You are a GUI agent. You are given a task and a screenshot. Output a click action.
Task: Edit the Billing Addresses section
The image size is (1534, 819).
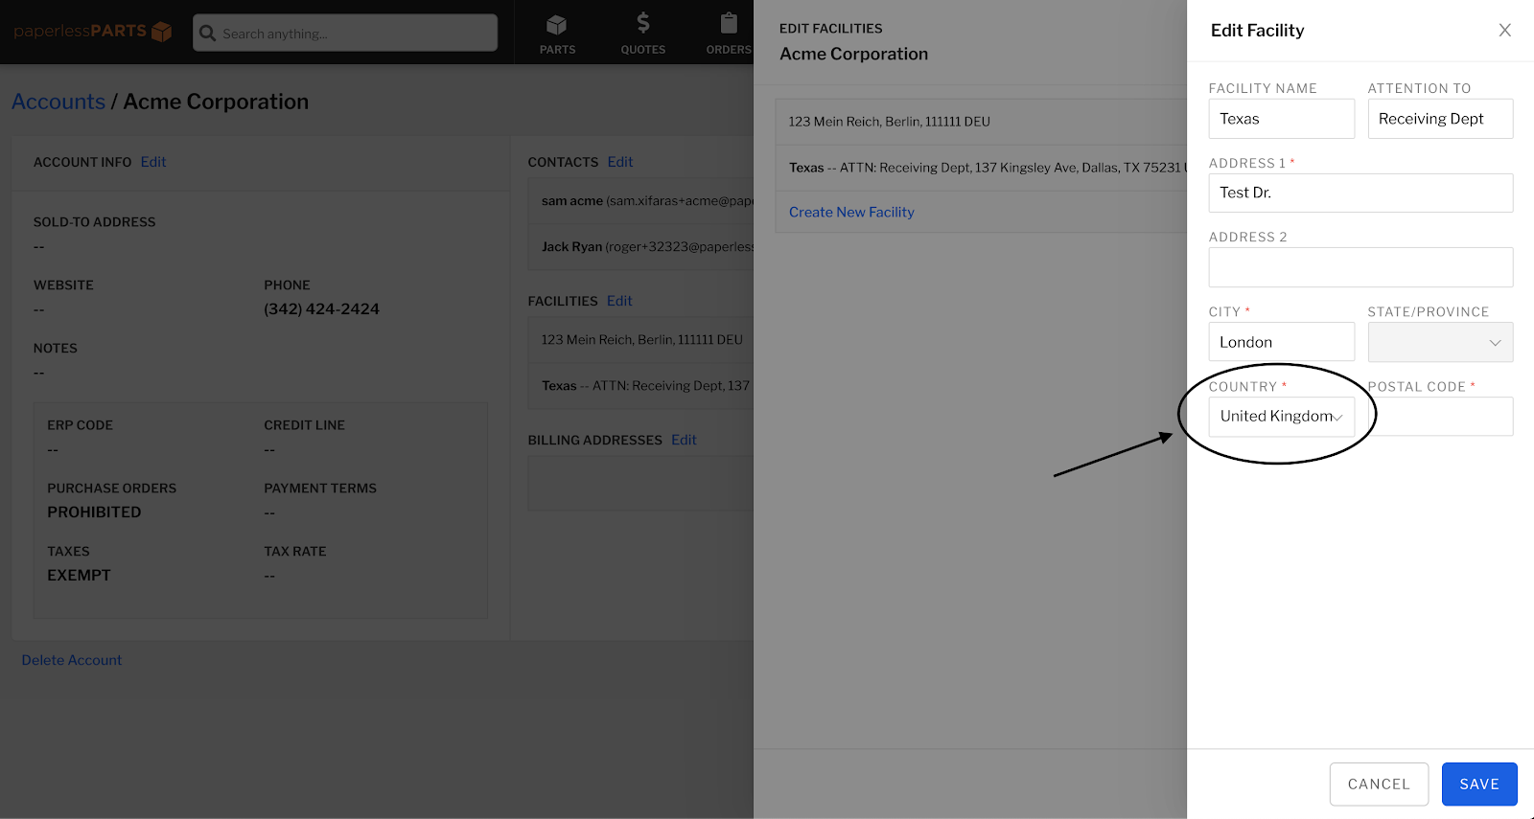(684, 440)
